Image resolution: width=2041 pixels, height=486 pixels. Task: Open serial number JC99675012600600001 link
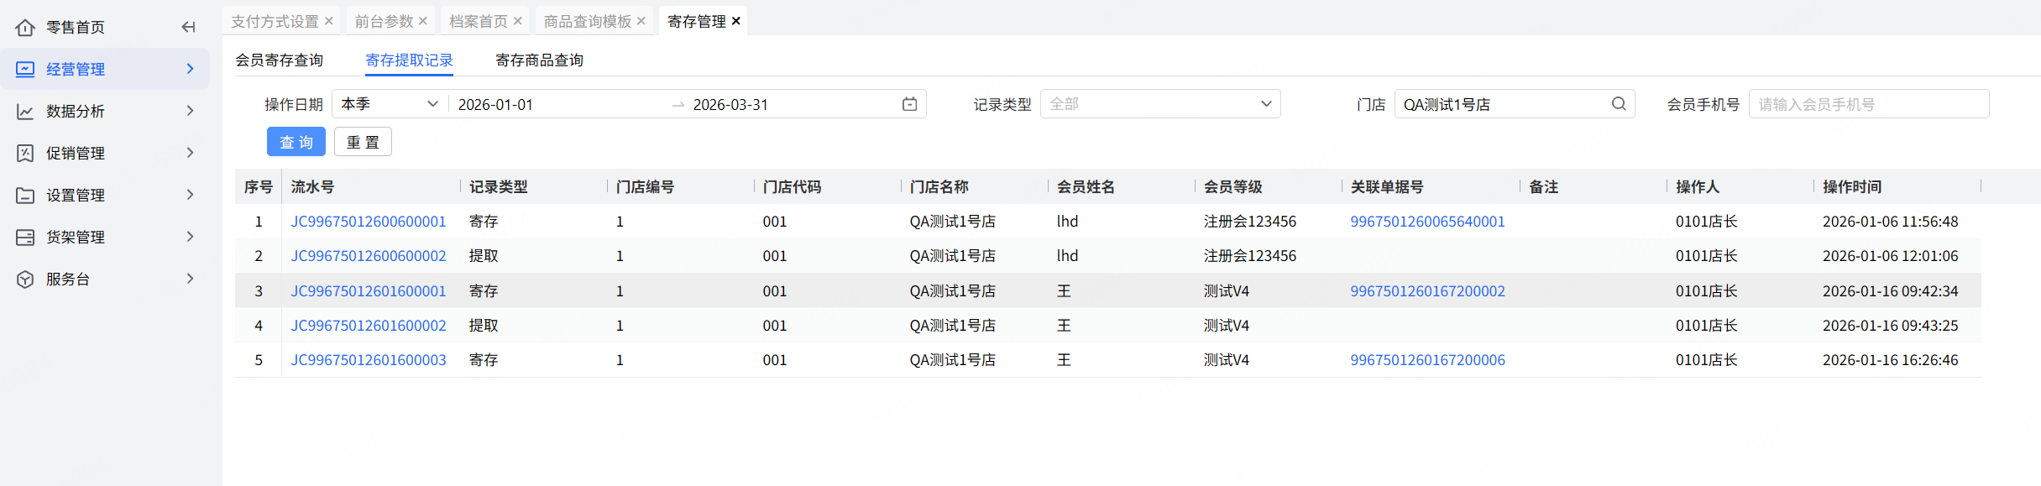click(368, 222)
